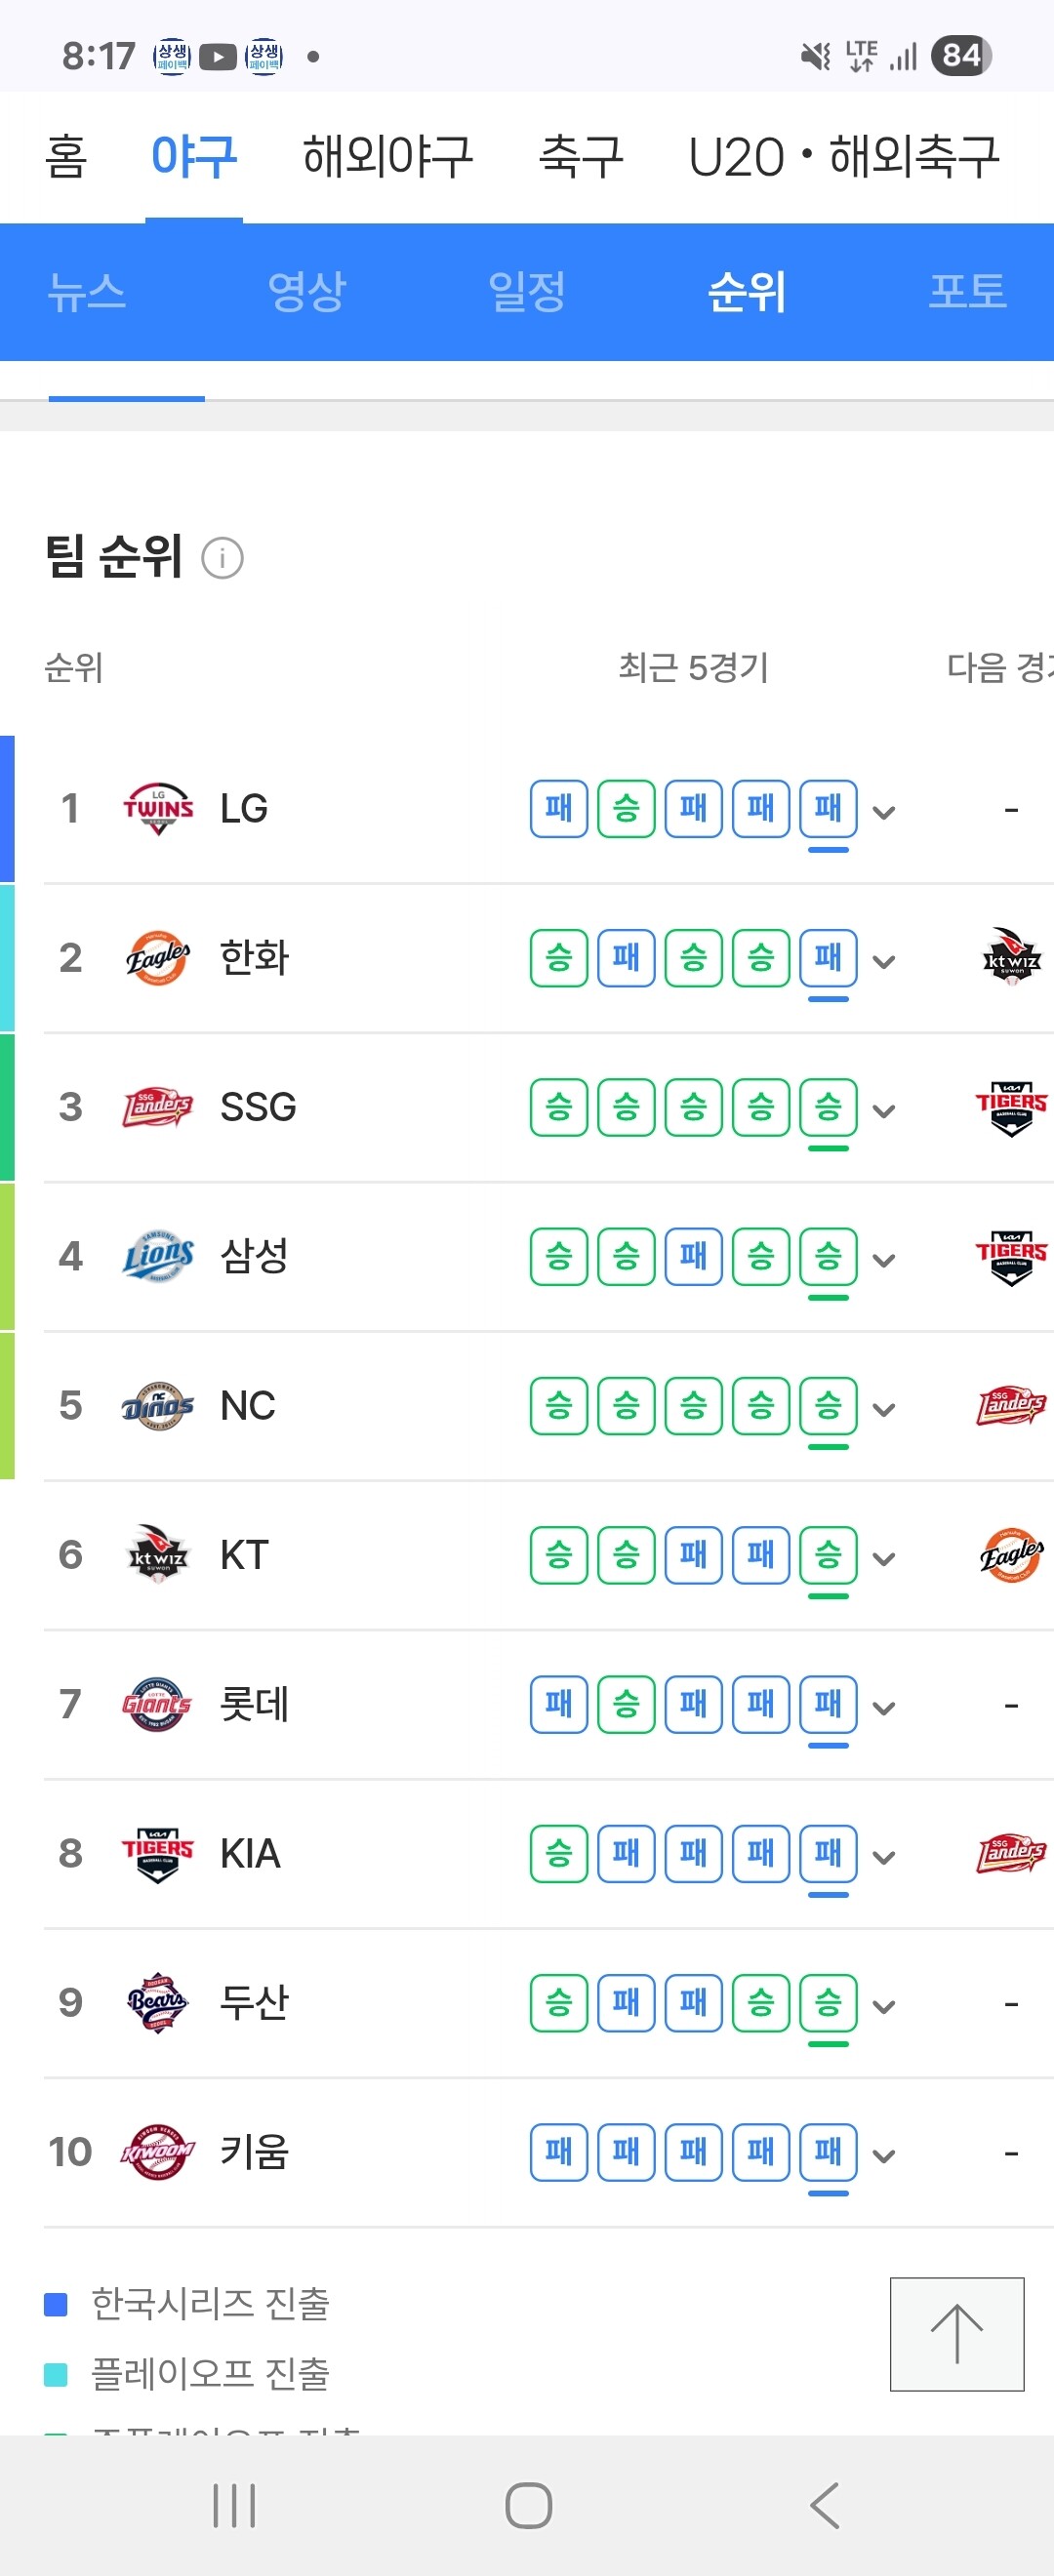Tap the 축구 category link
Viewport: 1054px width, 2576px height.
(581, 157)
